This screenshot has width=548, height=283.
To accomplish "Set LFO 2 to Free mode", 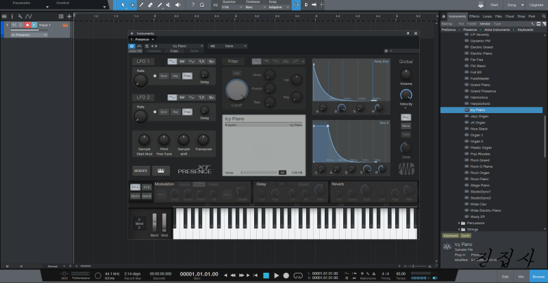I will 187,112.
